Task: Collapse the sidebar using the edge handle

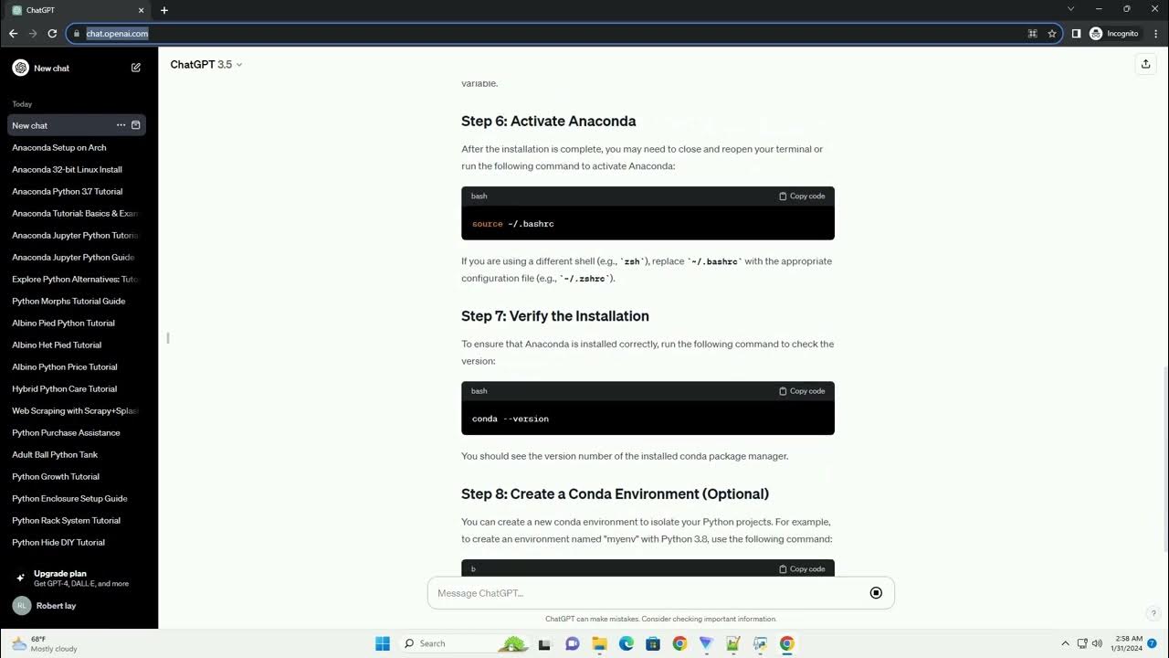Action: coord(168,338)
